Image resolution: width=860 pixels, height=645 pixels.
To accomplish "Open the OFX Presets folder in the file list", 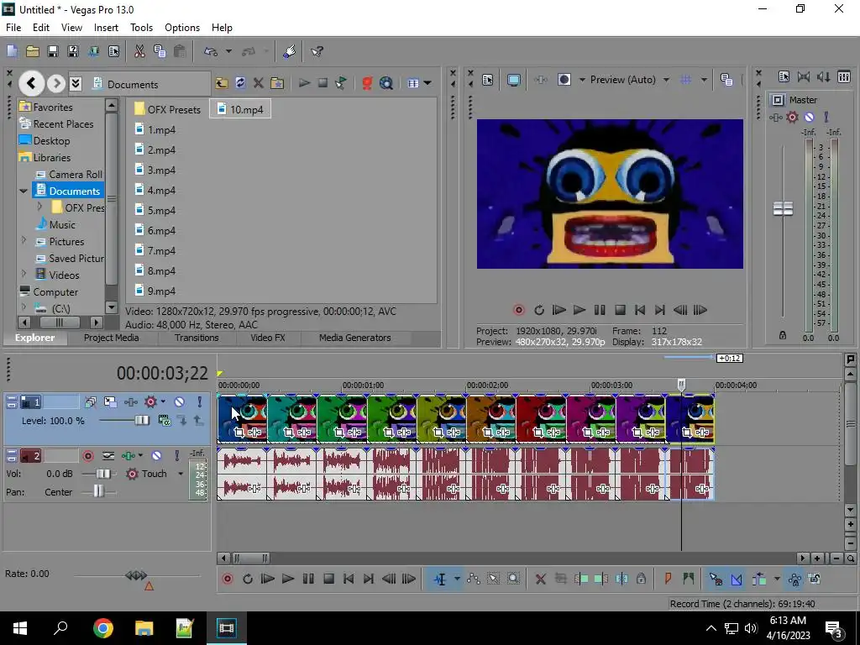I will point(167,109).
